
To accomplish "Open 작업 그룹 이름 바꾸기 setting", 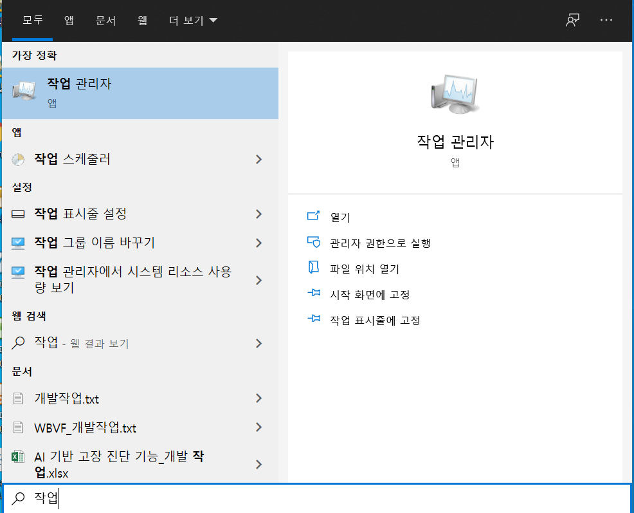I will point(140,243).
